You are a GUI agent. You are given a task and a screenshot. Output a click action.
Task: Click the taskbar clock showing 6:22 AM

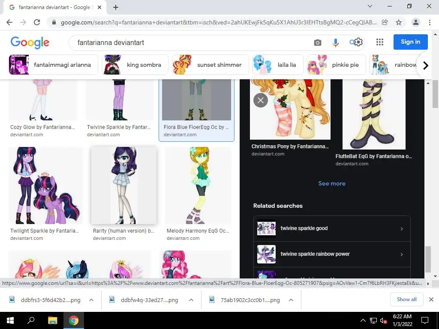(x=402, y=320)
